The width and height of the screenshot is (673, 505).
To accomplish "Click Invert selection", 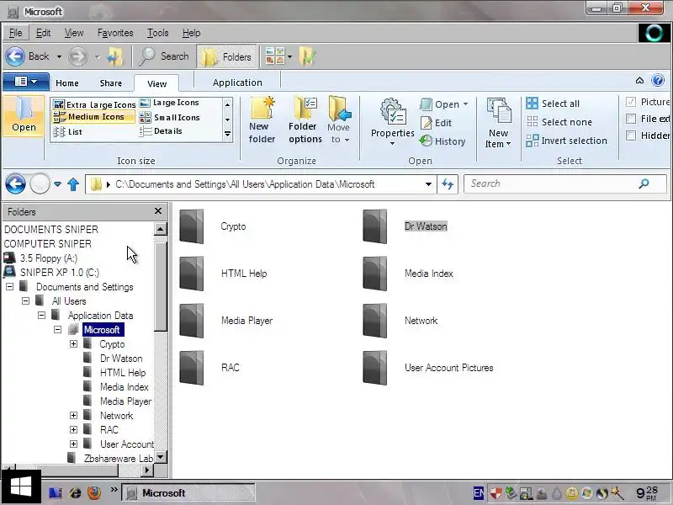I will pos(566,141).
